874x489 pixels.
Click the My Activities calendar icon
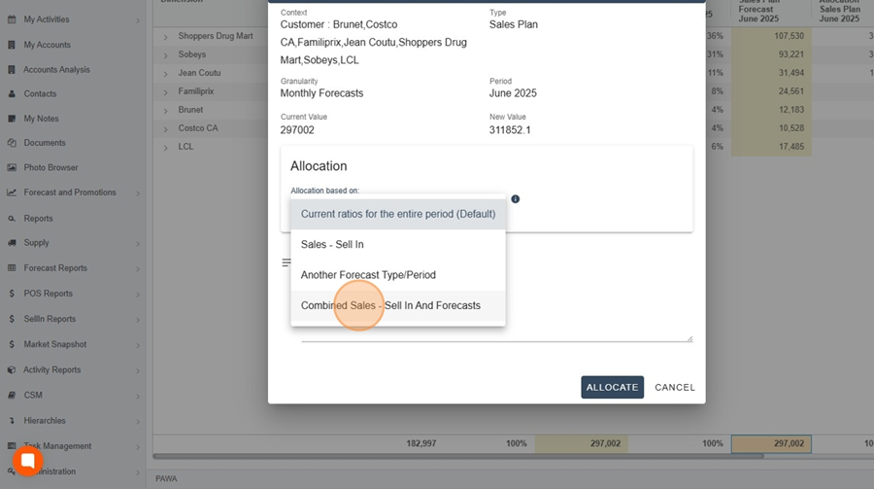click(12, 19)
